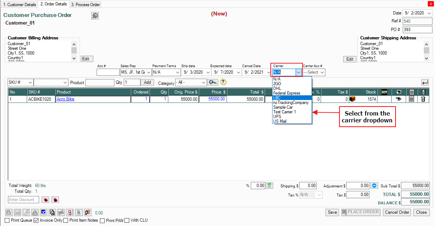The height and width of the screenshot is (226, 435).
Task: Click the Cancel Order button
Action: tap(397, 212)
